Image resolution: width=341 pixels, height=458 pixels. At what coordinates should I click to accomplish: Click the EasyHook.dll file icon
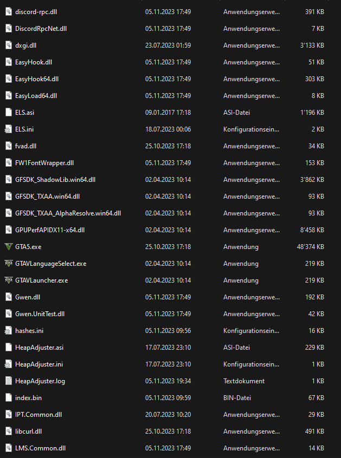tap(9, 62)
